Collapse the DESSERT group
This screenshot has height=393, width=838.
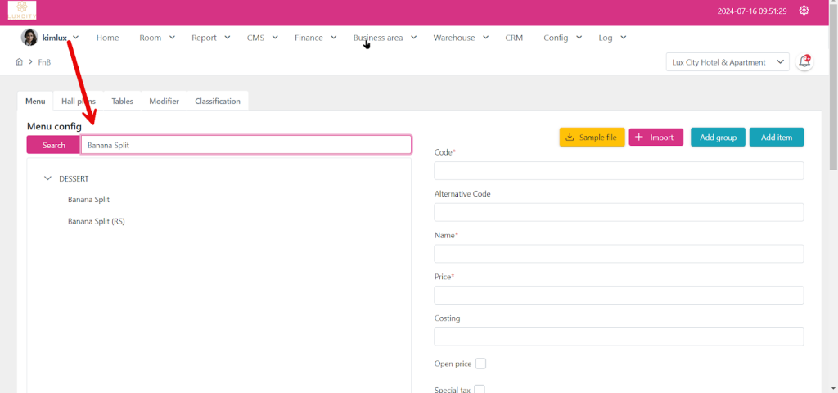[x=47, y=178]
